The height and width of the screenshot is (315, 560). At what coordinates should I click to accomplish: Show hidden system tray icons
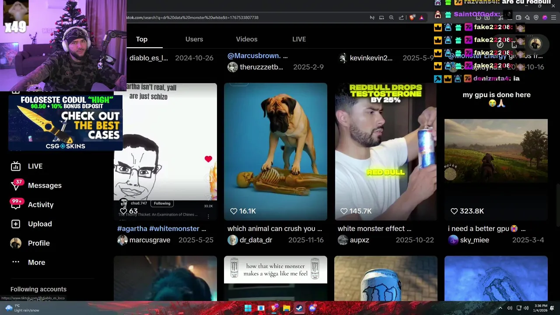pyautogui.click(x=500, y=308)
